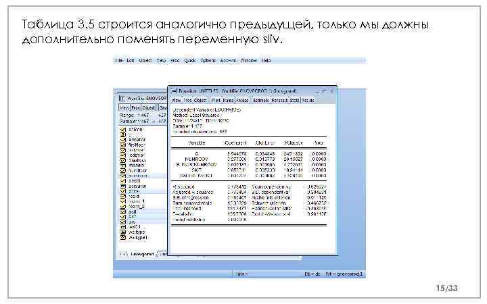This screenshot has height=304, width=487.
Task: Click the Durbin-Watson stat label
Action: (x=271, y=213)
